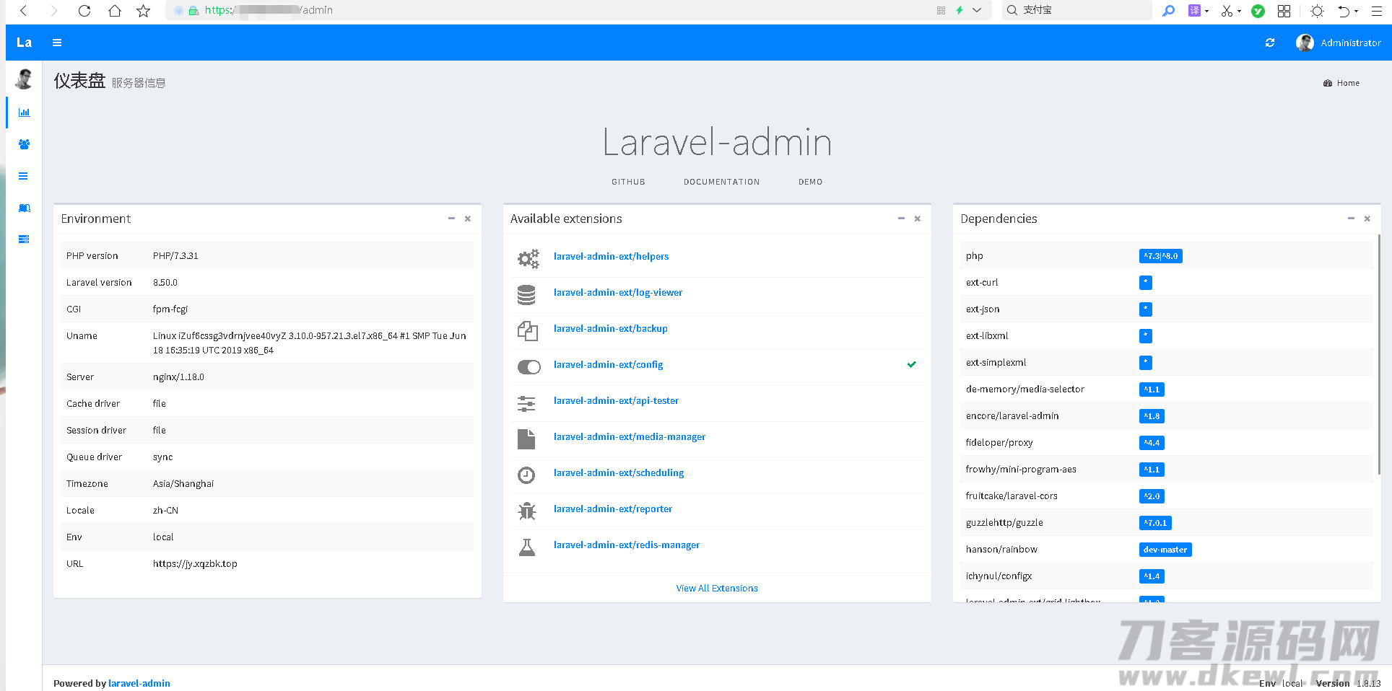
Task: Click the dev-master badge for hanson/rainbow
Action: tap(1165, 550)
